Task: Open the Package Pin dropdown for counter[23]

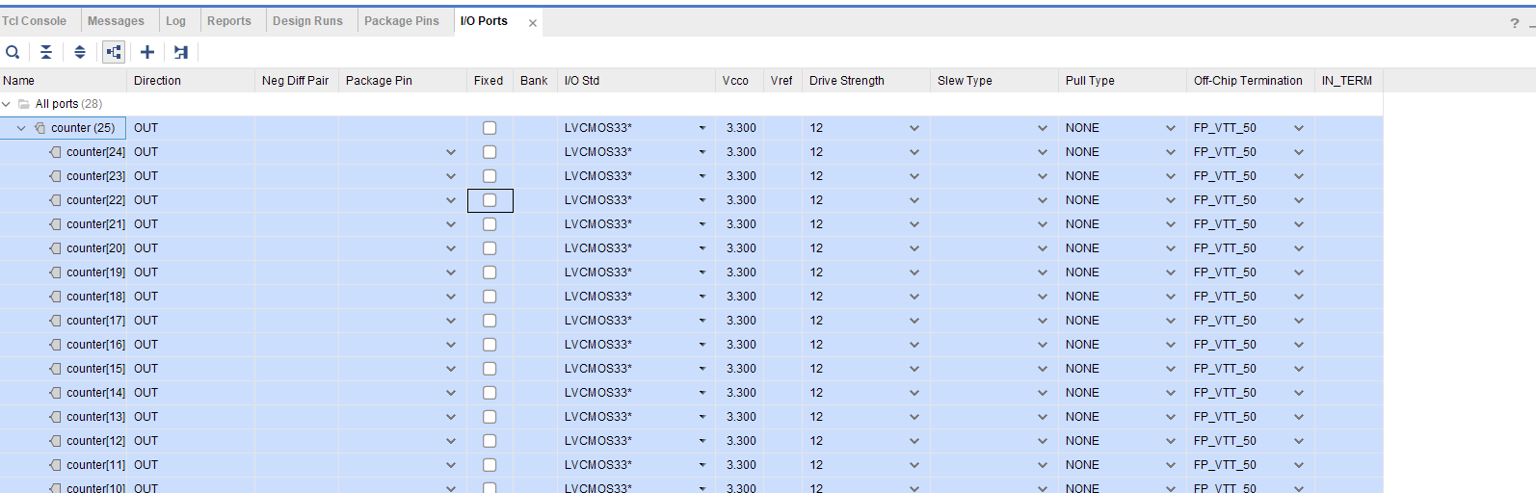Action: point(451,176)
